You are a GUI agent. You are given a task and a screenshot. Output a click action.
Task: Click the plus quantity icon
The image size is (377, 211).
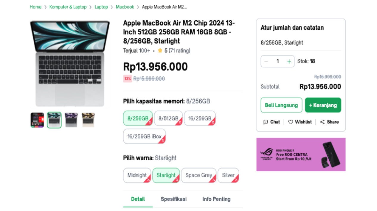coord(289,61)
